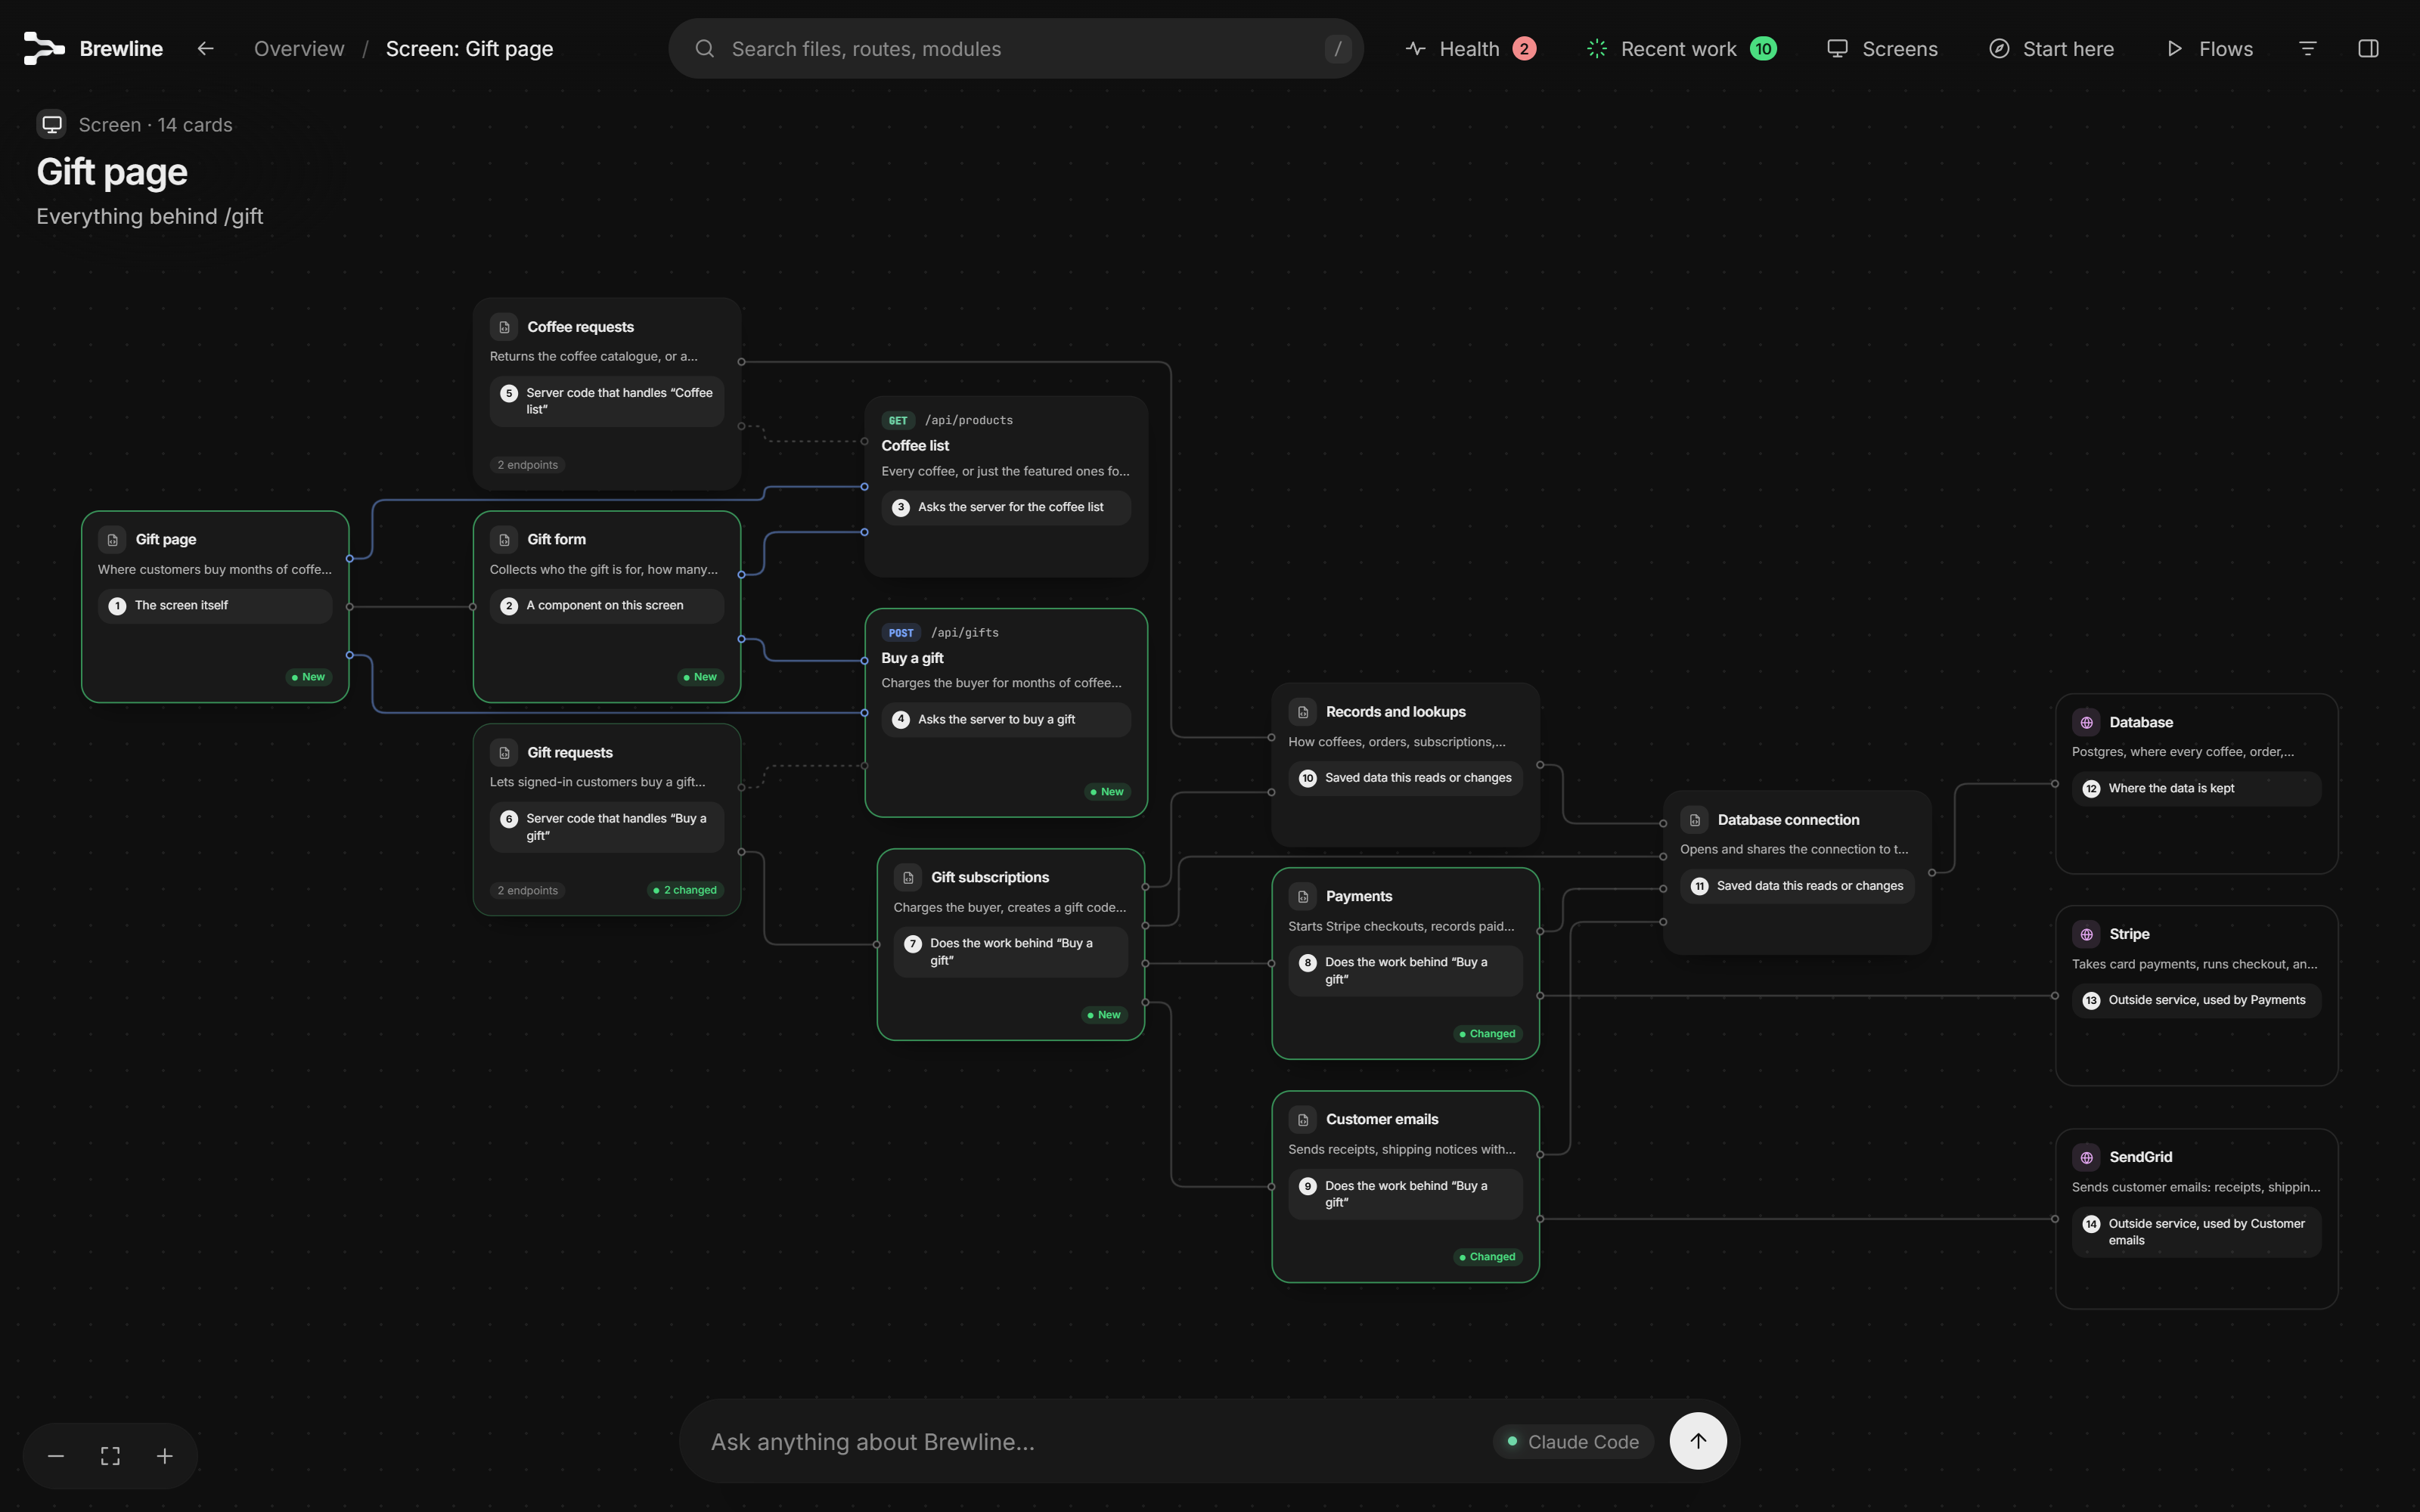Go to the Overview breadcrumb
This screenshot has width=2420, height=1512.
[x=299, y=48]
